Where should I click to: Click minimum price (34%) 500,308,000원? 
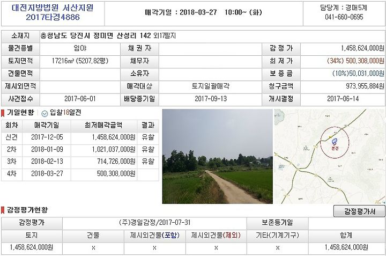[x=355, y=61]
